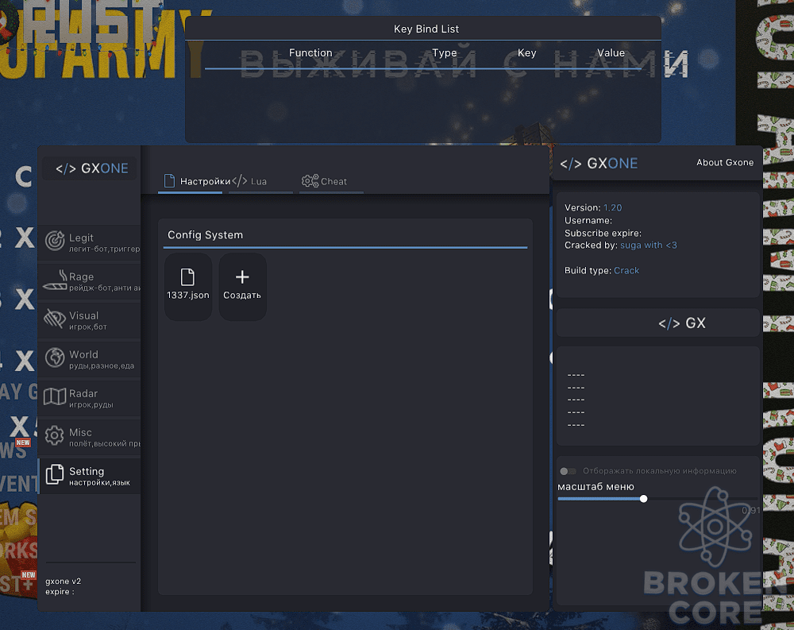This screenshot has width=794, height=630.
Task: Click the document icon on Настройки tab
Action: [x=169, y=181]
